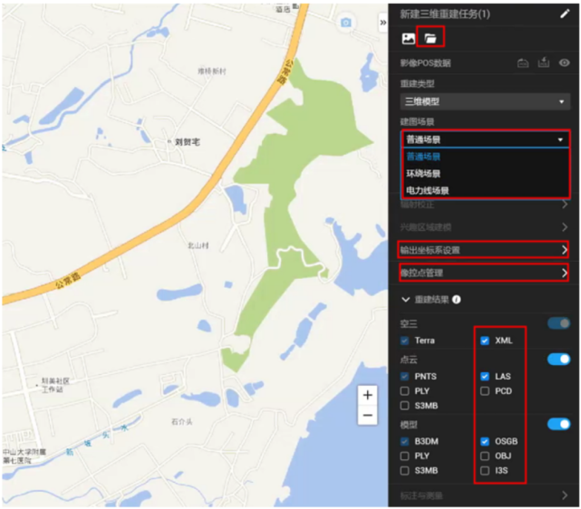Open 像控点管理 panel
581x509 pixels.
coord(485,273)
